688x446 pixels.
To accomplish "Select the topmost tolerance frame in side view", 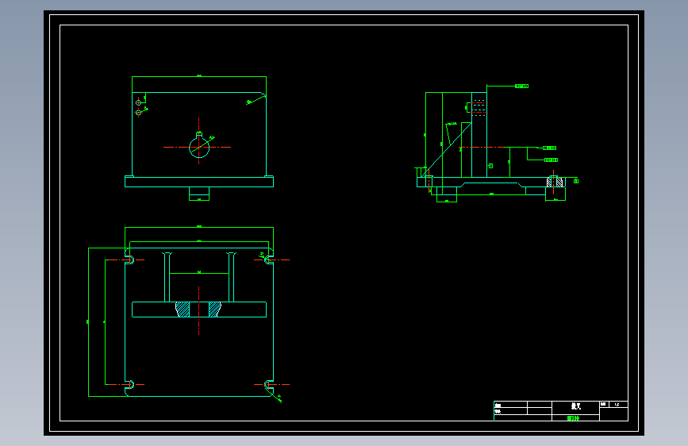I will (521, 86).
